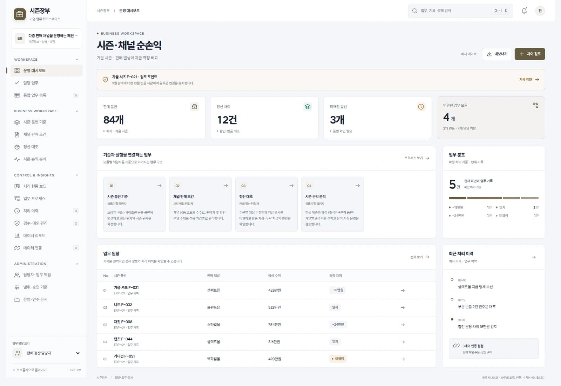This screenshot has width=561, height=386.
Task: Click the first bar segment in 업무 분포
Action: pyautogui.click(x=458, y=198)
